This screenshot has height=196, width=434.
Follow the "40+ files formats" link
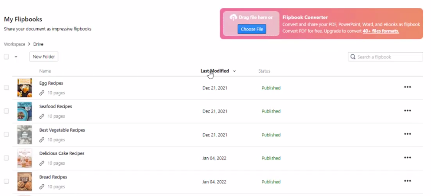[381, 31]
